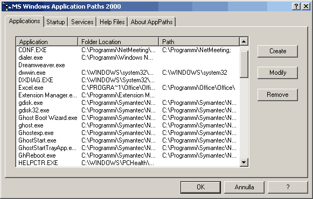Sort by the Folder Location column header
Image resolution: width=313 pixels, height=199 pixels.
click(x=119, y=42)
